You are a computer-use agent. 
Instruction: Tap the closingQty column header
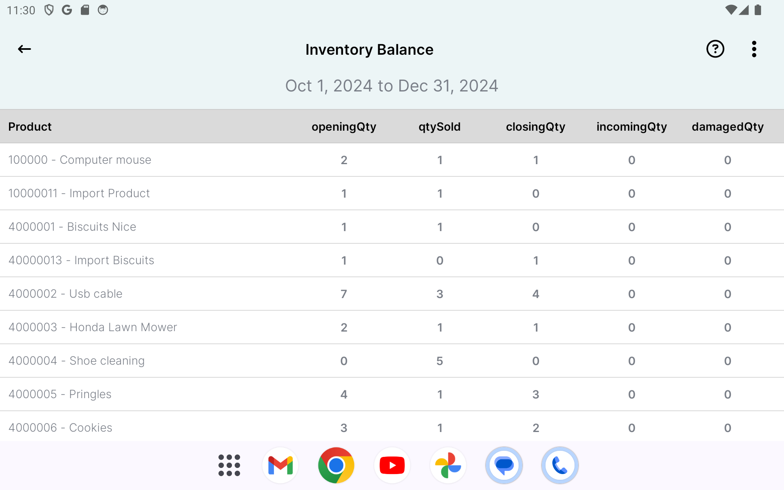click(x=535, y=127)
